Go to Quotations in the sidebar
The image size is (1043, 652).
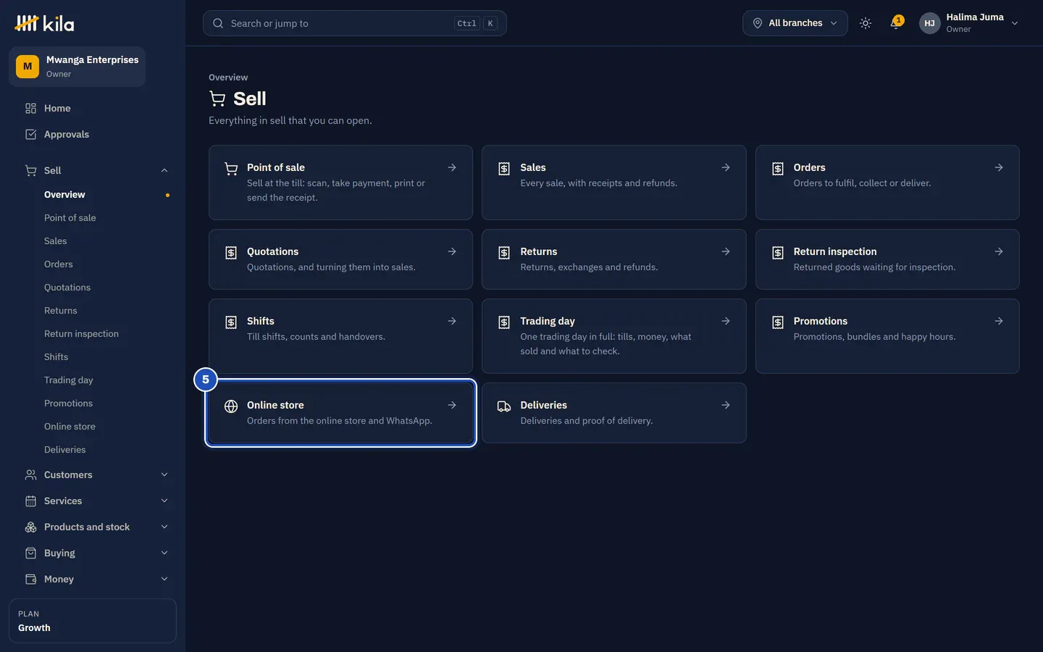pyautogui.click(x=67, y=287)
